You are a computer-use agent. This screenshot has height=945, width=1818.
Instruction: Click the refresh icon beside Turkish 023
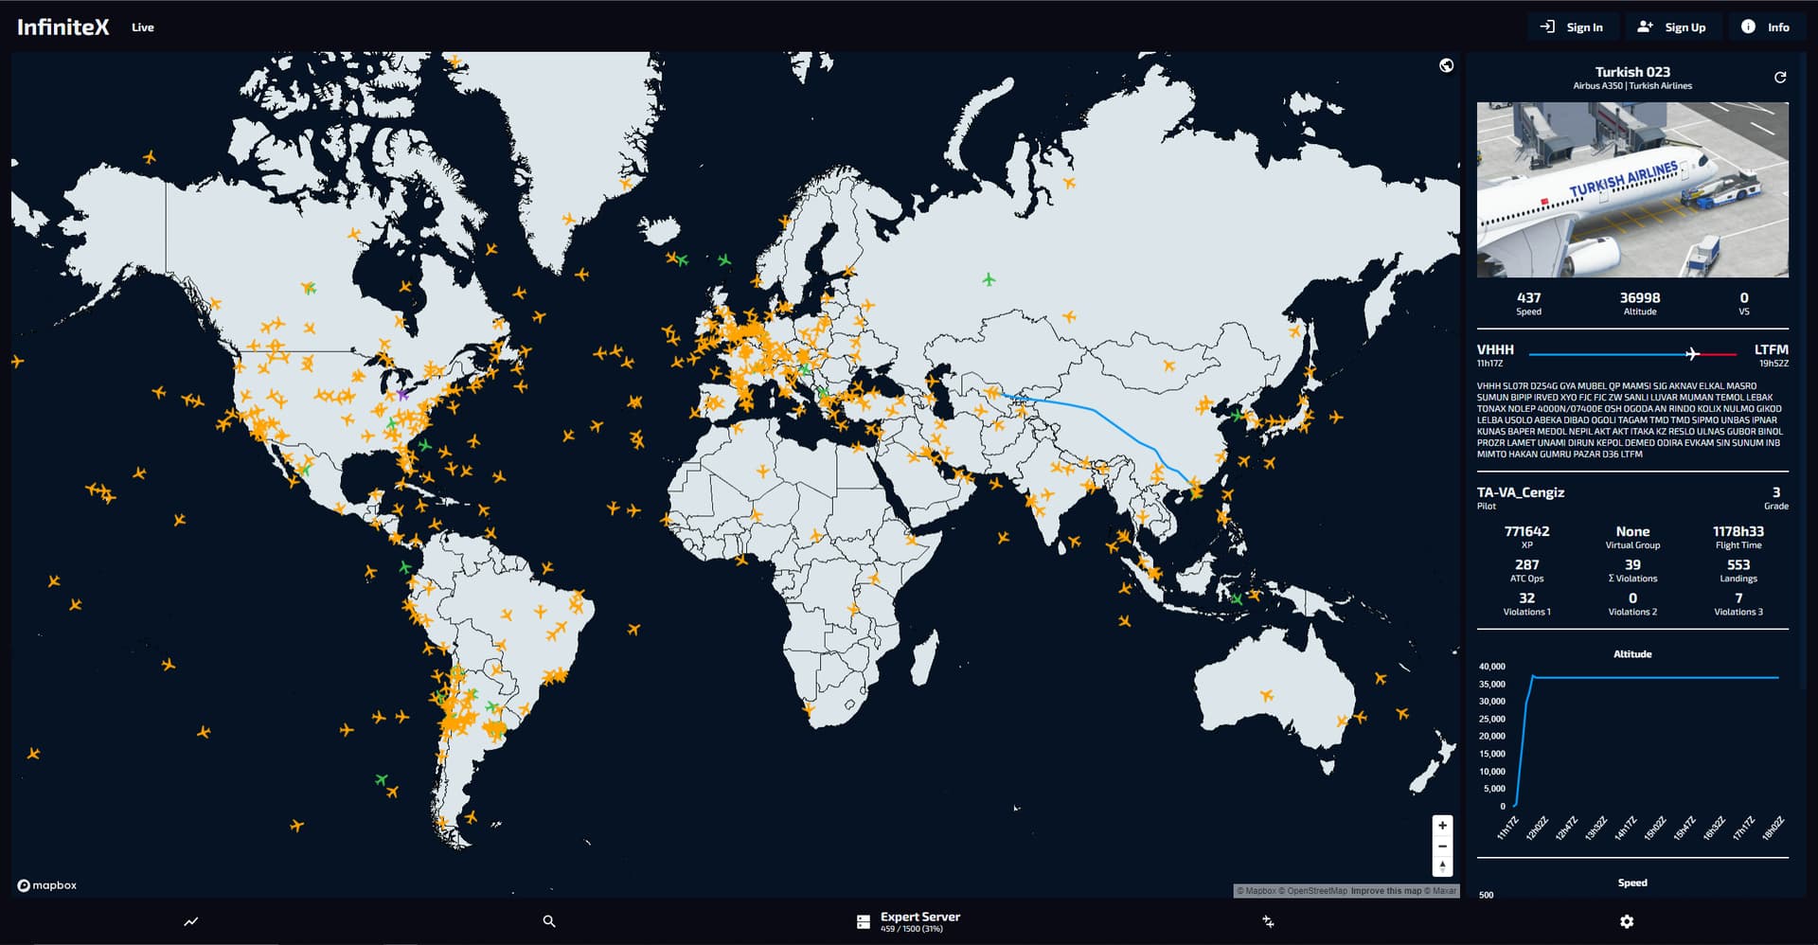coord(1780,78)
